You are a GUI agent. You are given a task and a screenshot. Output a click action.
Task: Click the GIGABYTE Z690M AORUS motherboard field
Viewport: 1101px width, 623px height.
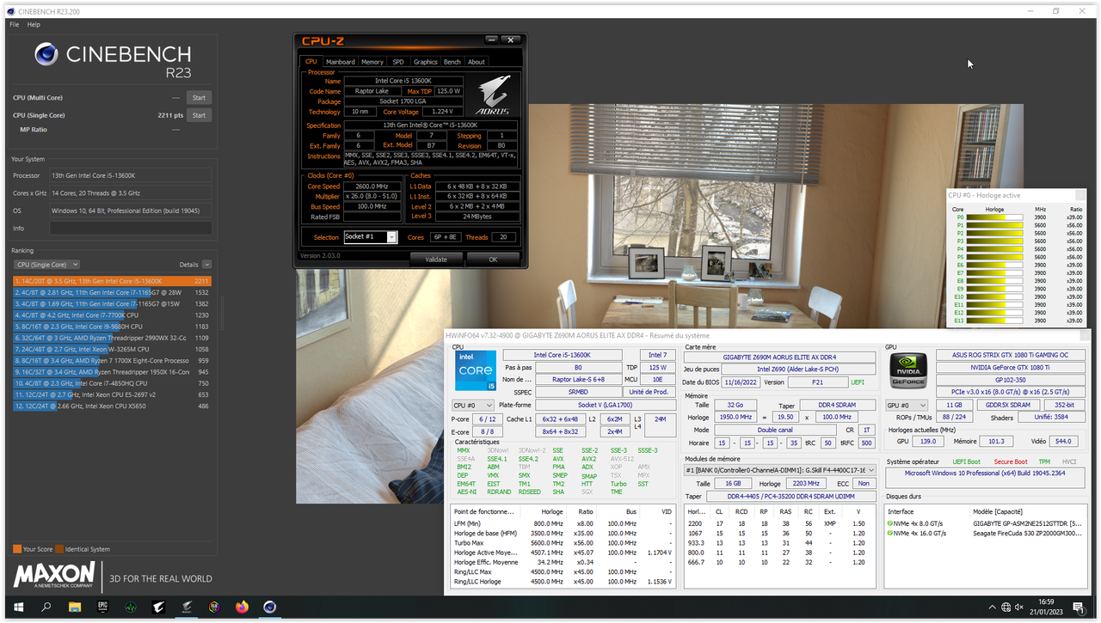pyautogui.click(x=780, y=357)
